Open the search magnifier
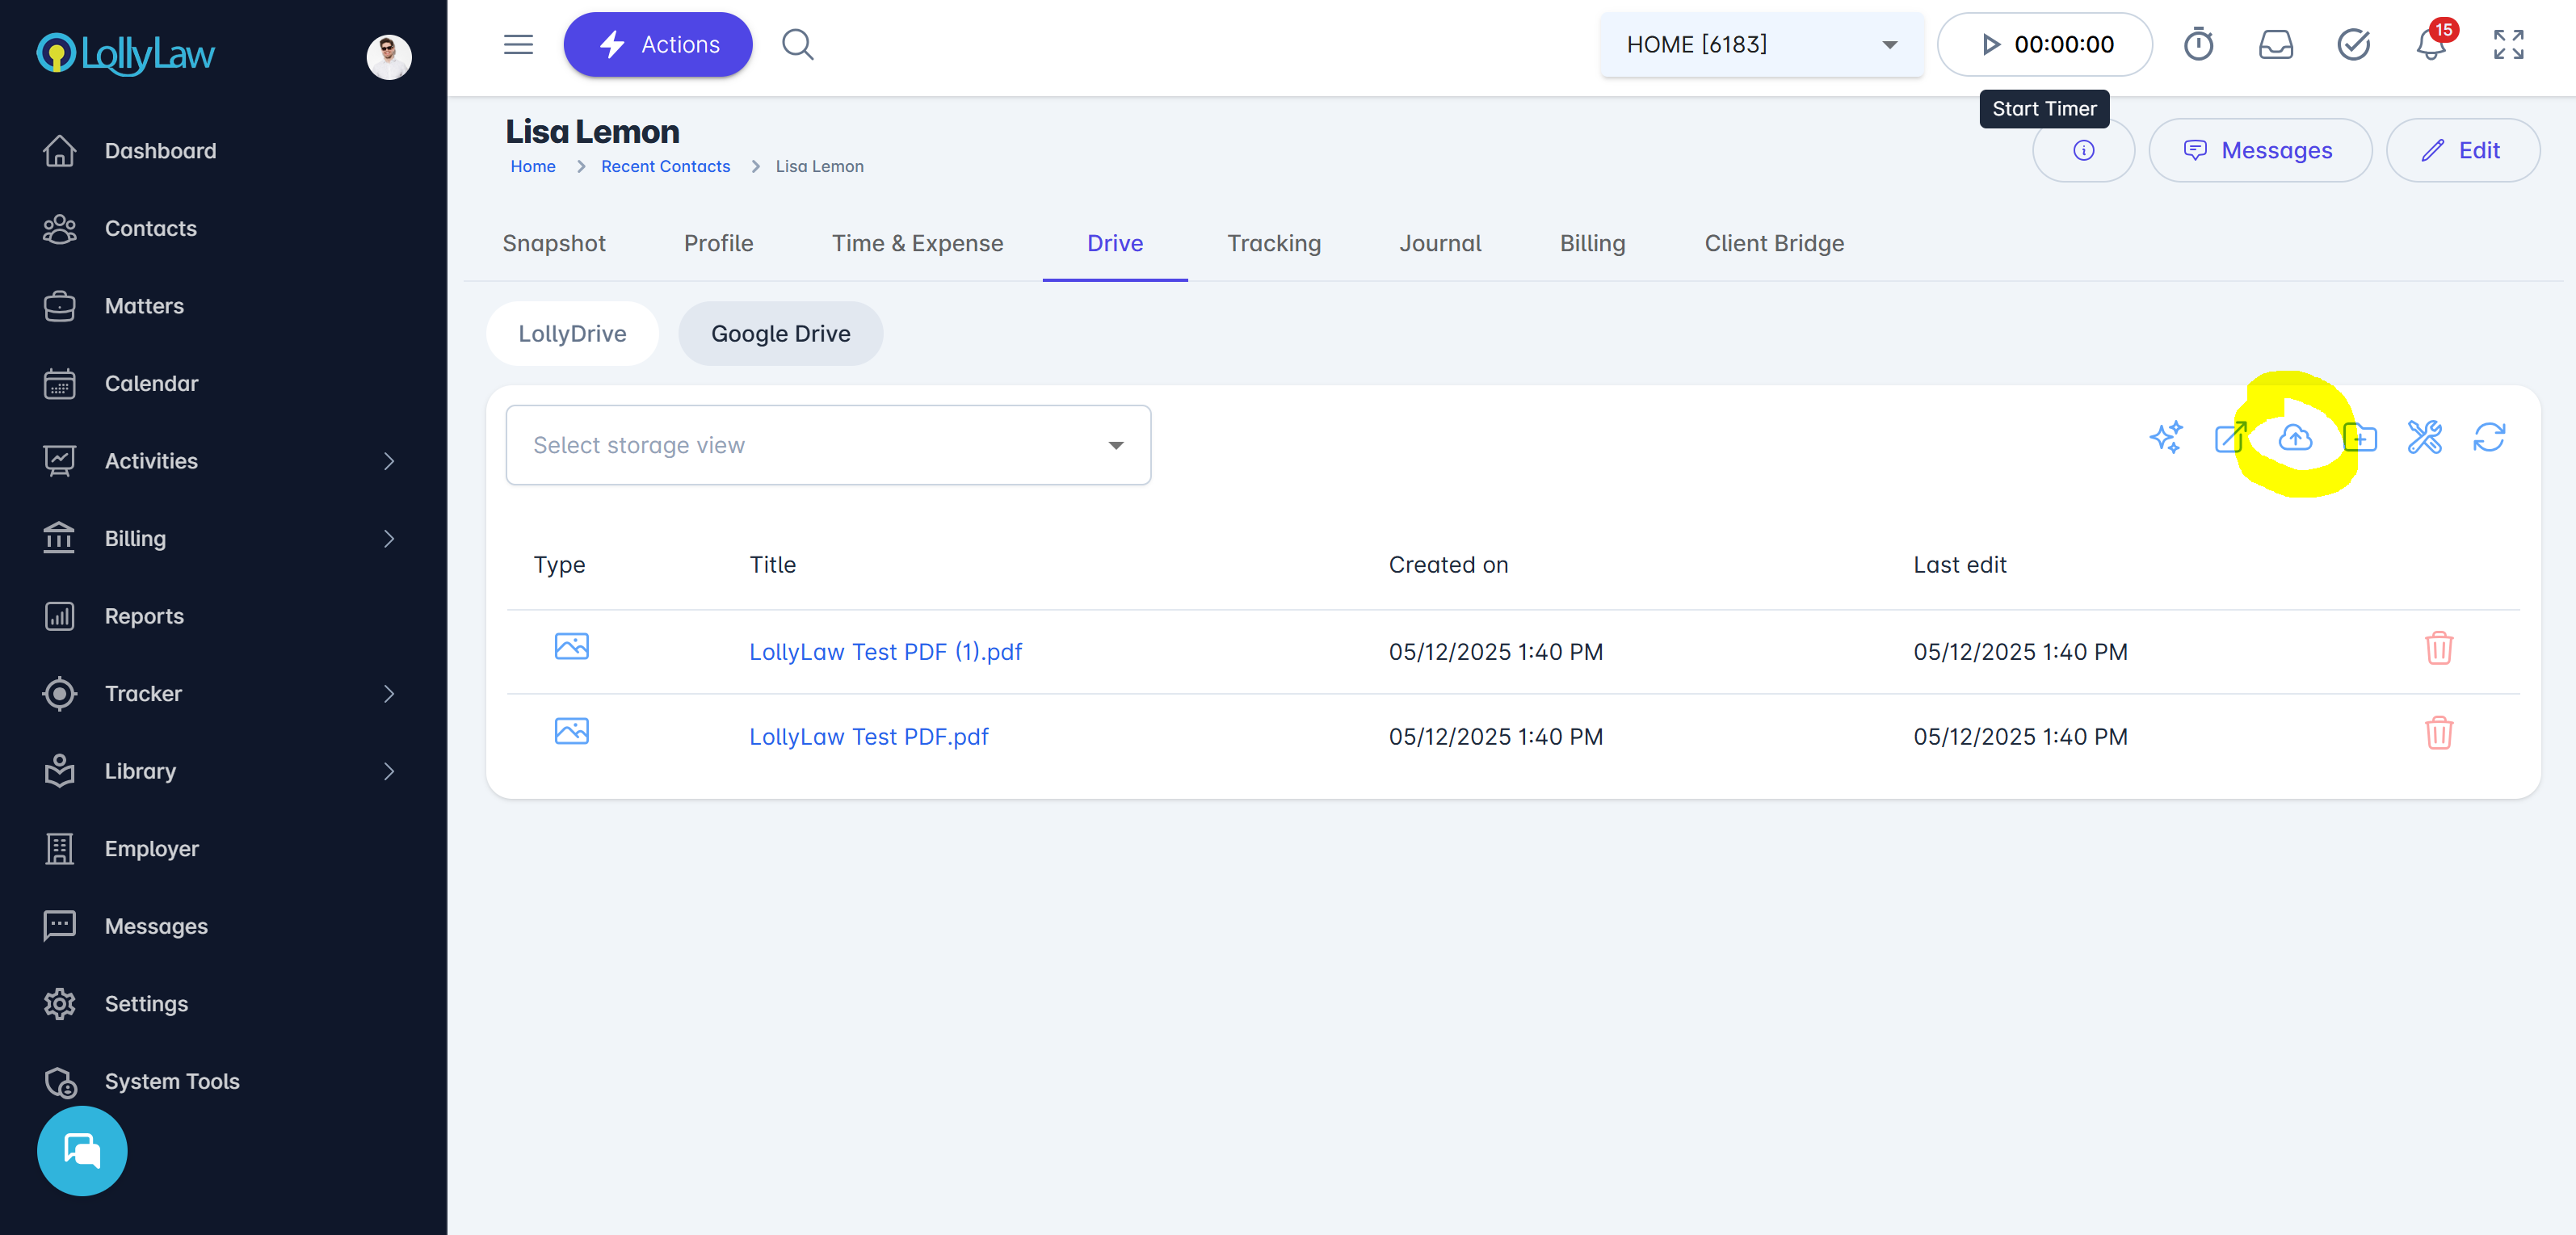2576x1235 pixels. coord(797,45)
